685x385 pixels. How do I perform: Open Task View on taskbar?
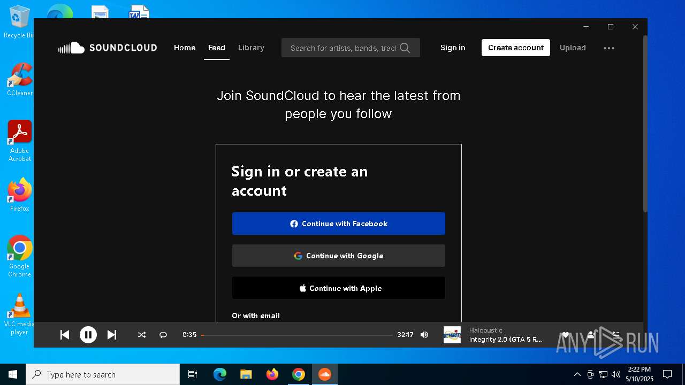click(x=193, y=374)
